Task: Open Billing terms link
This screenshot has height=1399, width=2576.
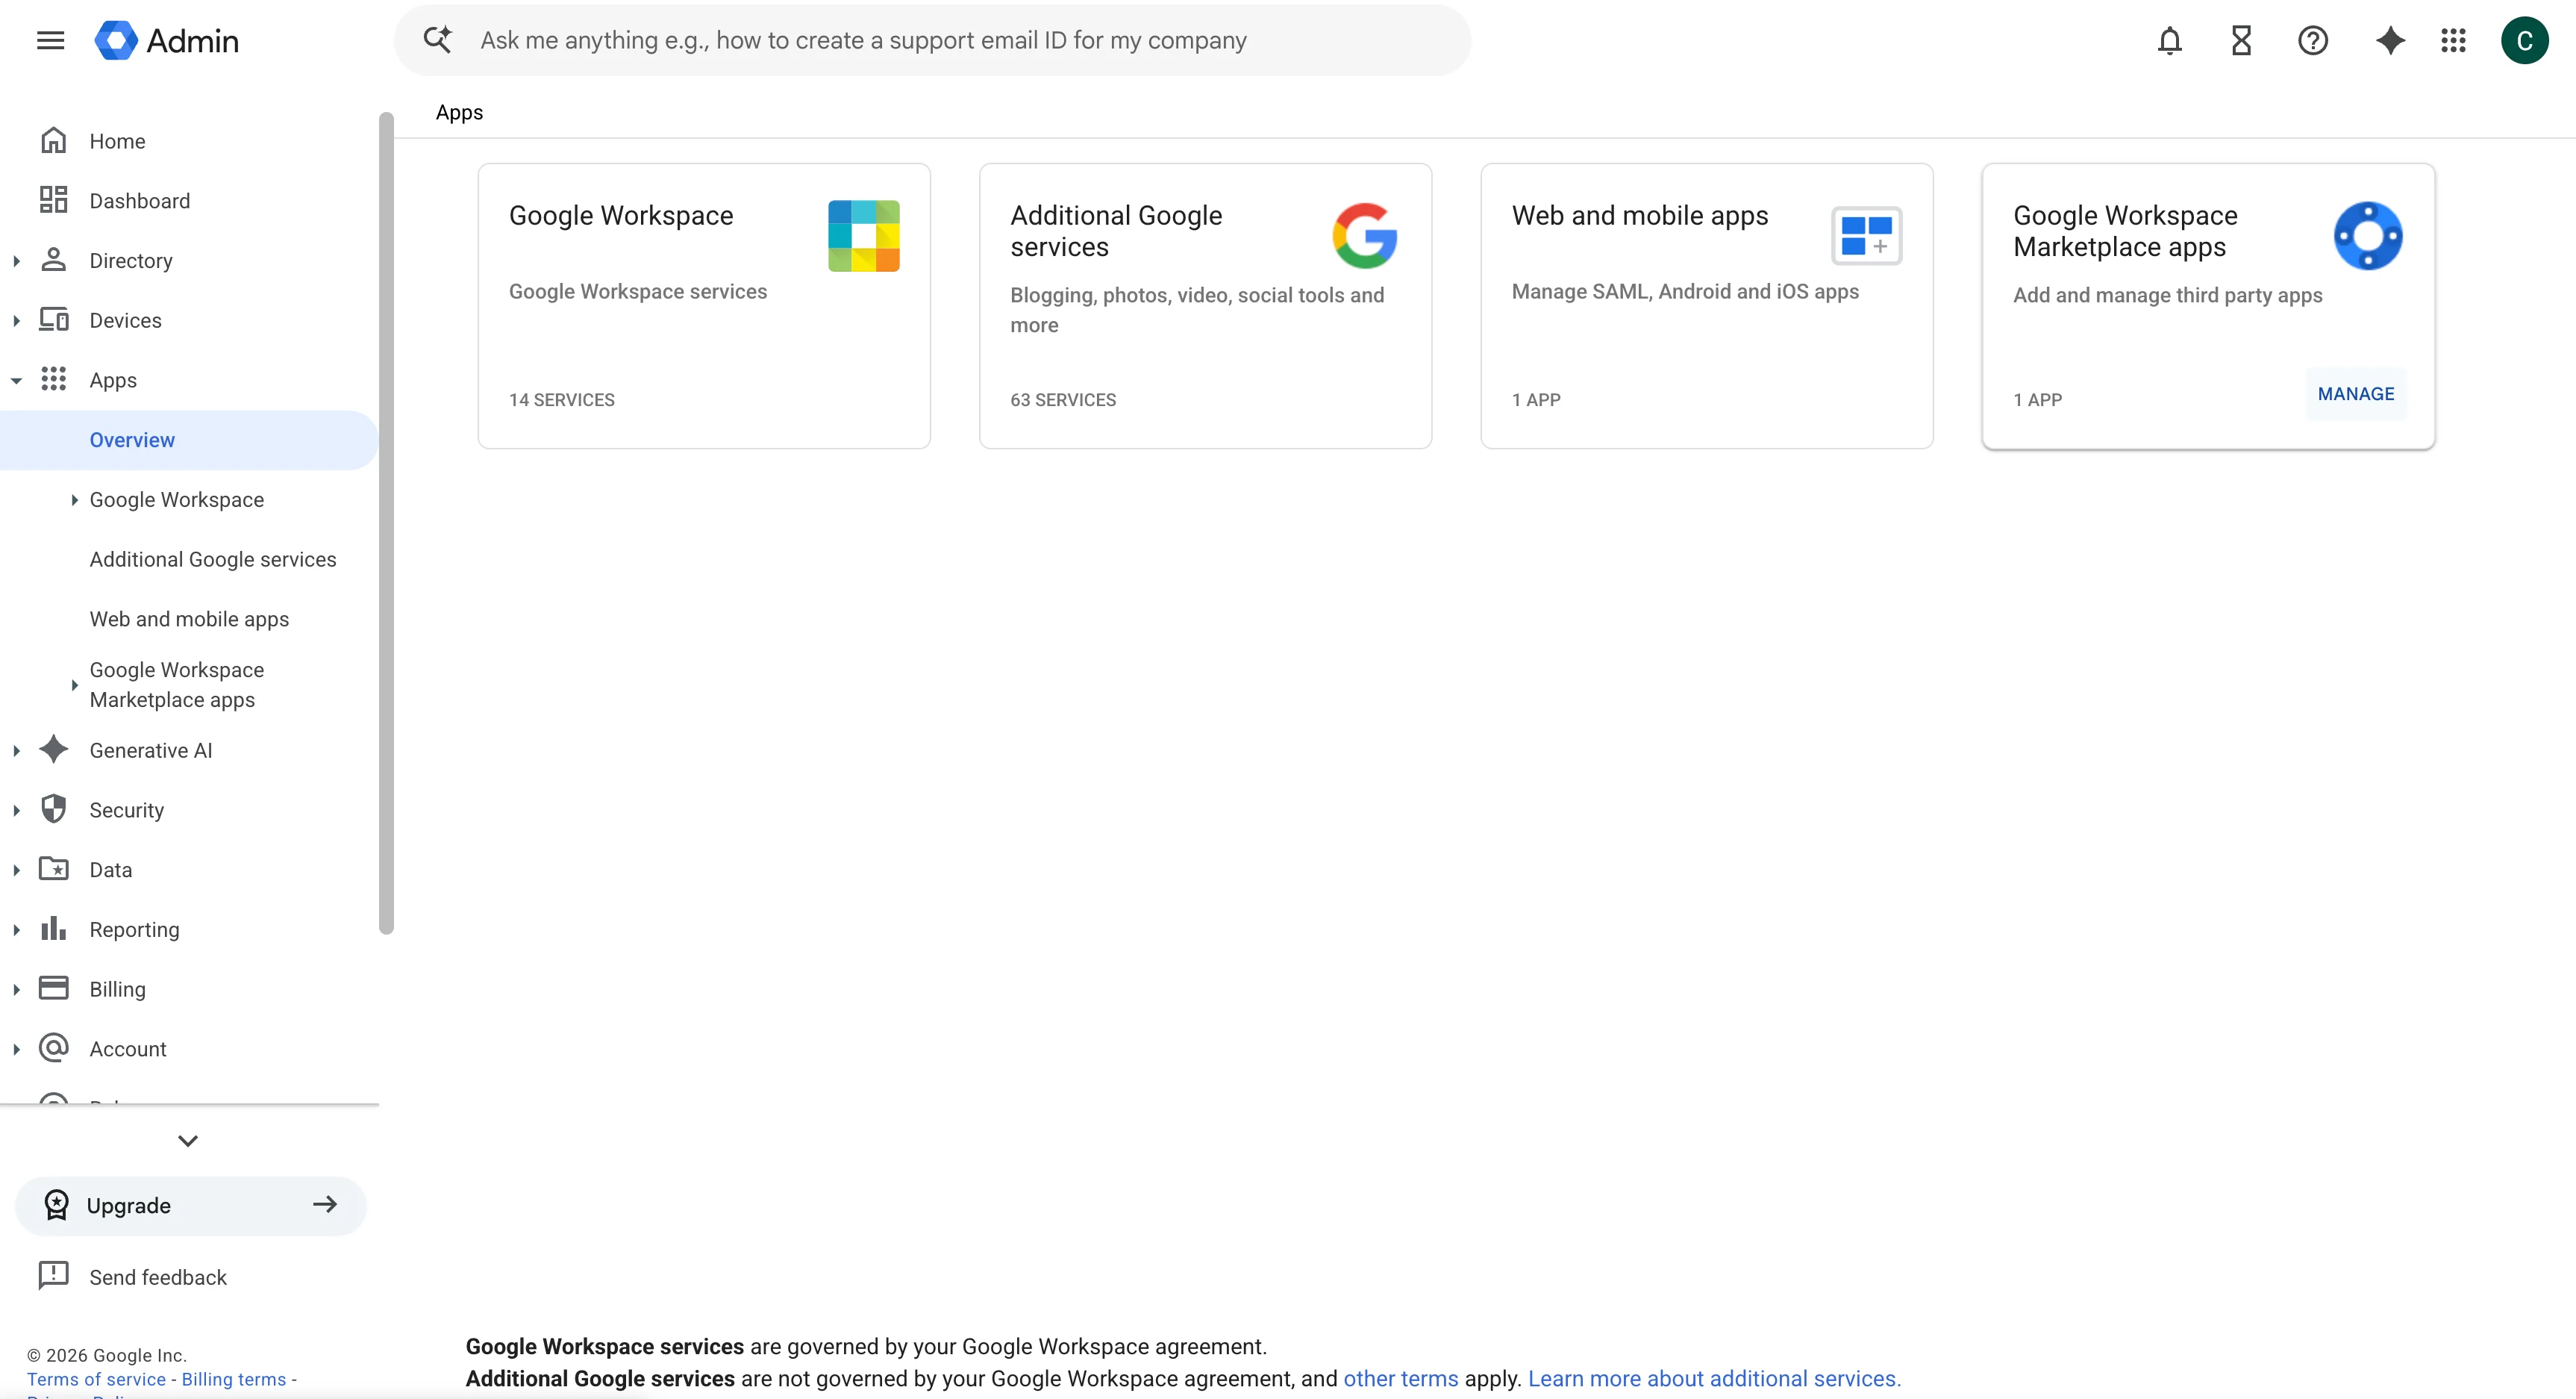Action: pos(234,1379)
